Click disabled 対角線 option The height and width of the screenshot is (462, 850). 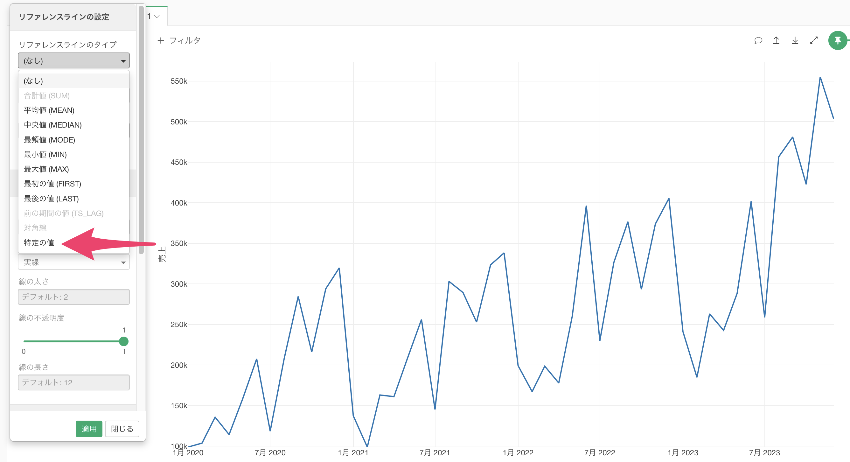(73, 228)
